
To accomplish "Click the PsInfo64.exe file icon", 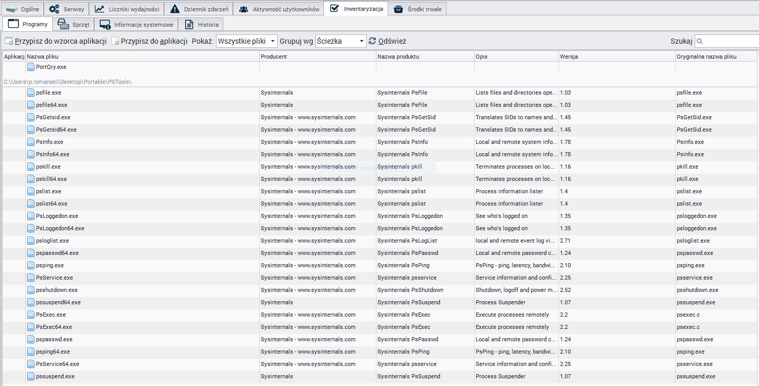I will point(31,155).
